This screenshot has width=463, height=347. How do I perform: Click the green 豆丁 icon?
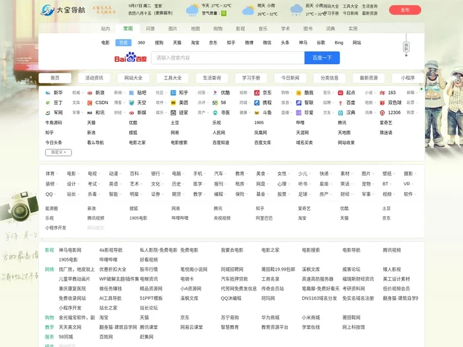[x=48, y=103]
